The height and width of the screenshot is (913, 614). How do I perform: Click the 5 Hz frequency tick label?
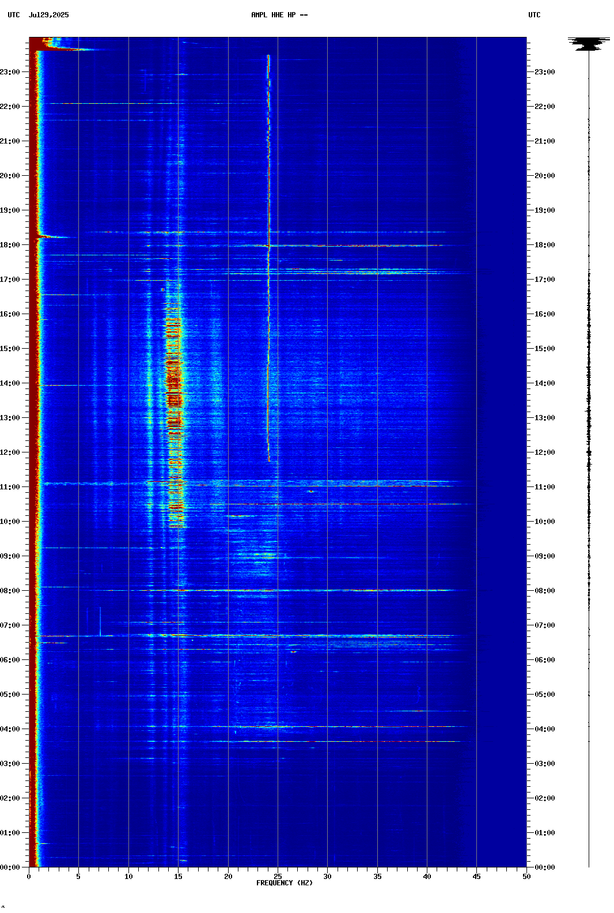(x=78, y=877)
